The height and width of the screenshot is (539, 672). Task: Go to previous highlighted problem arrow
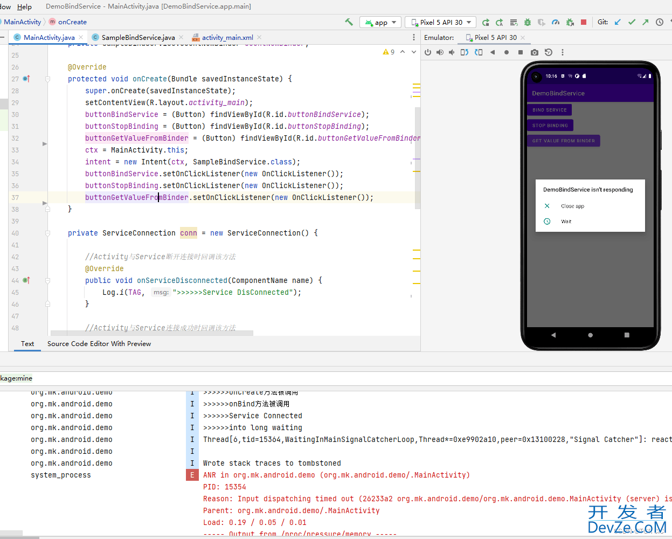[x=403, y=52]
